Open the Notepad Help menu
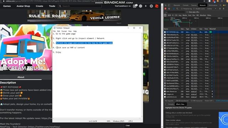The height and width of the screenshot is (128, 228). point(75,31)
